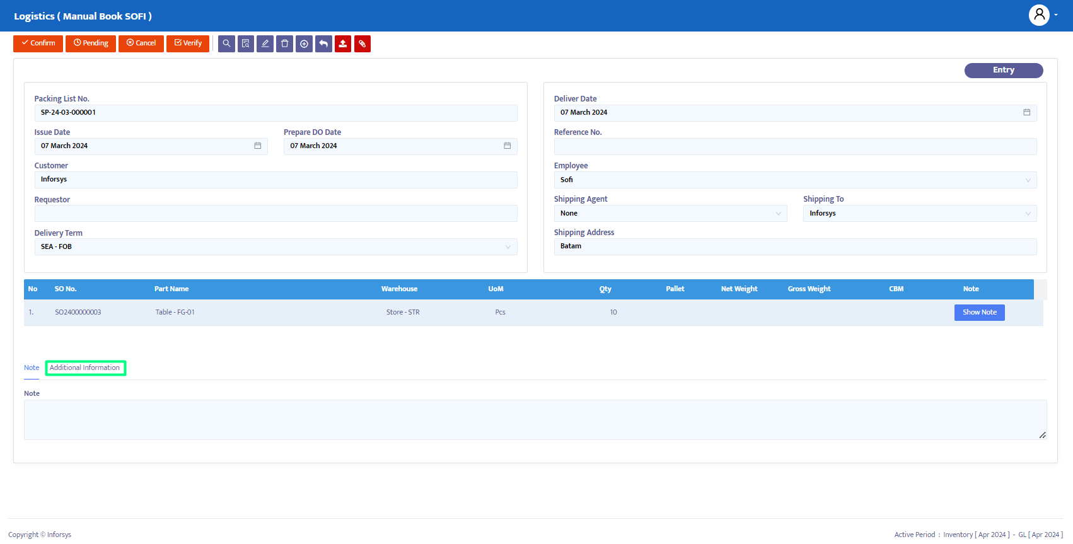The width and height of the screenshot is (1073, 544).
Task: Click the Note text area
Action: 535,420
